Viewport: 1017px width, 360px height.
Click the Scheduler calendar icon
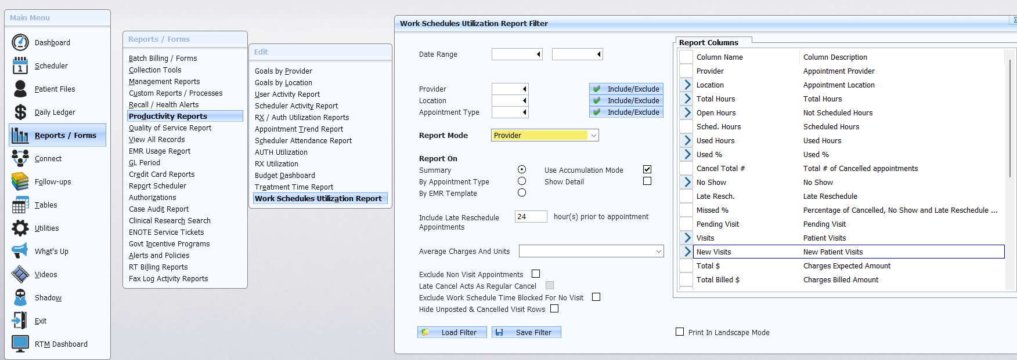(x=20, y=66)
